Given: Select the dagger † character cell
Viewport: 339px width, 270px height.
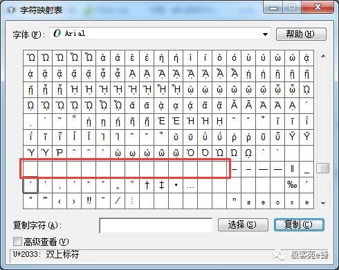Looking at the screenshot, I should (147, 185).
